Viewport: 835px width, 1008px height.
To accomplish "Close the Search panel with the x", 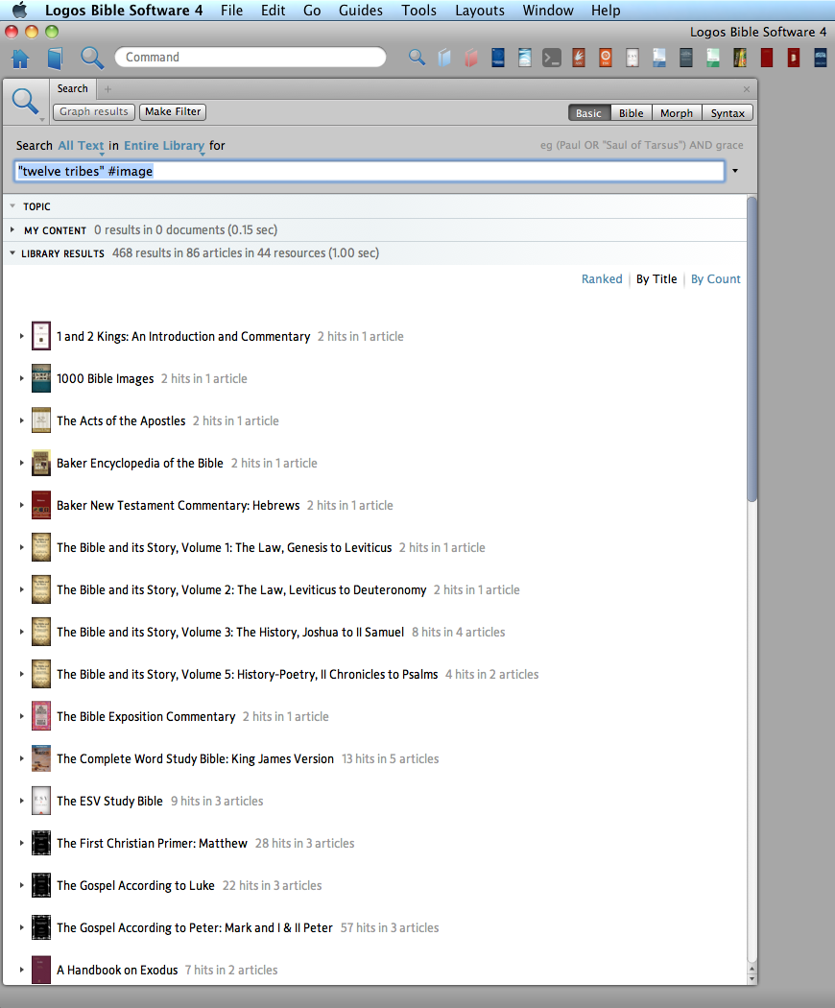I will pyautogui.click(x=747, y=89).
